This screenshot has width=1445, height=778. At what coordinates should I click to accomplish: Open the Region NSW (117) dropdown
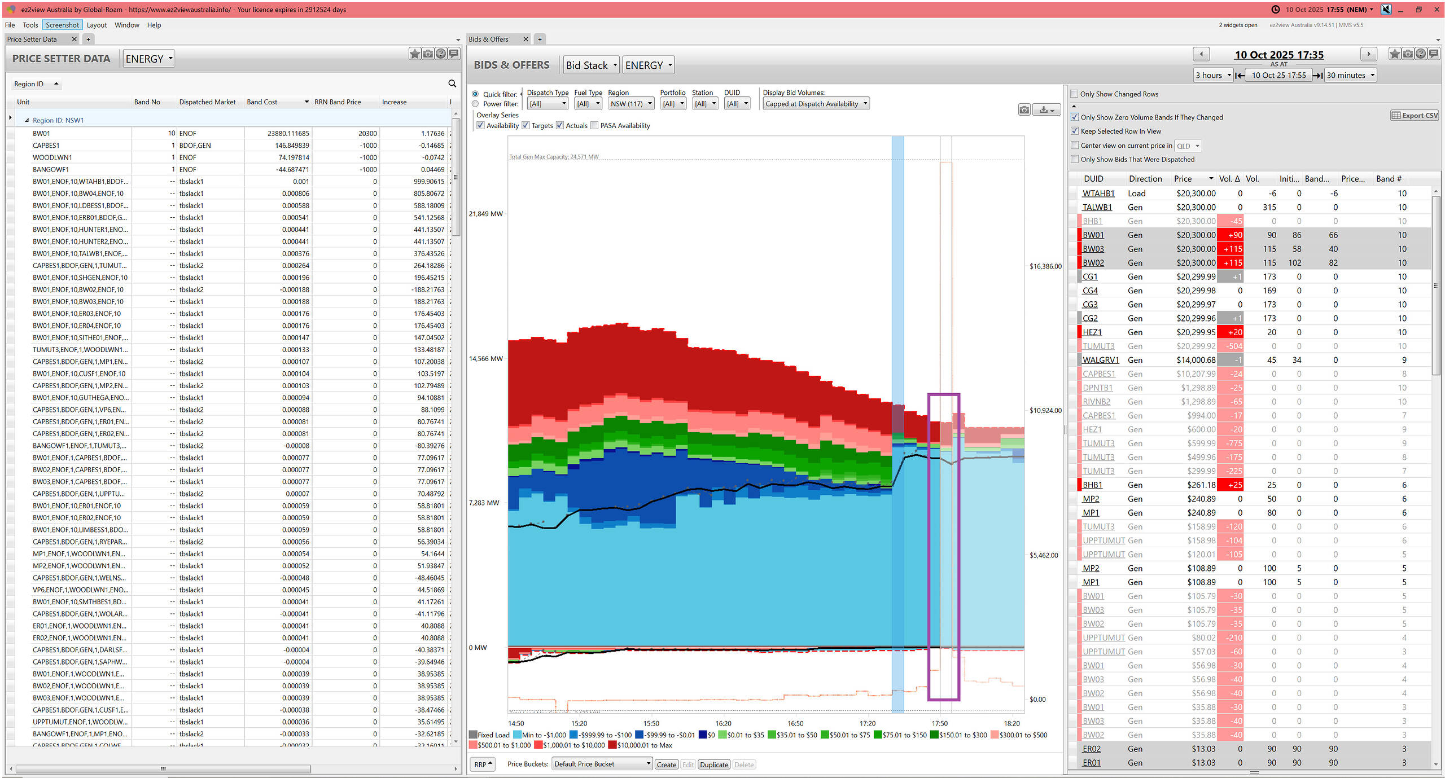point(631,104)
